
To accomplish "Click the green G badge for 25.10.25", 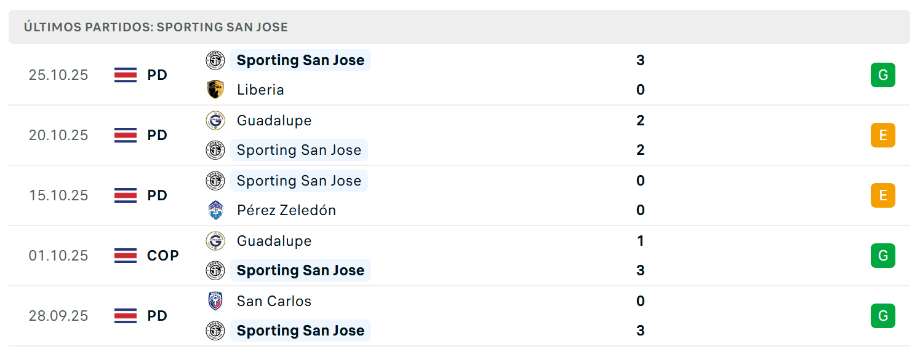I will [882, 75].
